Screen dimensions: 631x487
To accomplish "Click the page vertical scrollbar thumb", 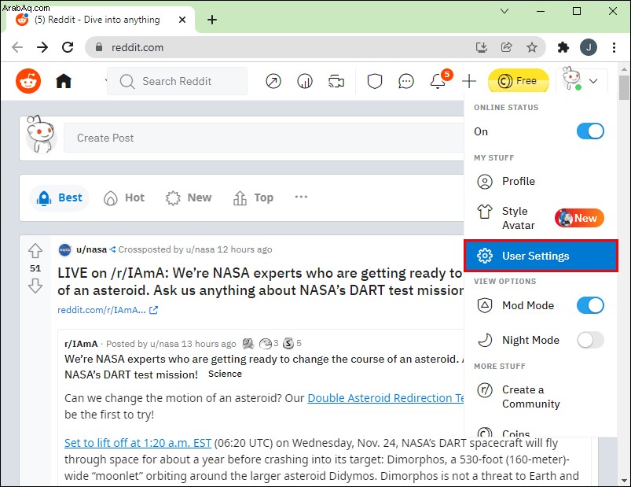I will [x=624, y=87].
